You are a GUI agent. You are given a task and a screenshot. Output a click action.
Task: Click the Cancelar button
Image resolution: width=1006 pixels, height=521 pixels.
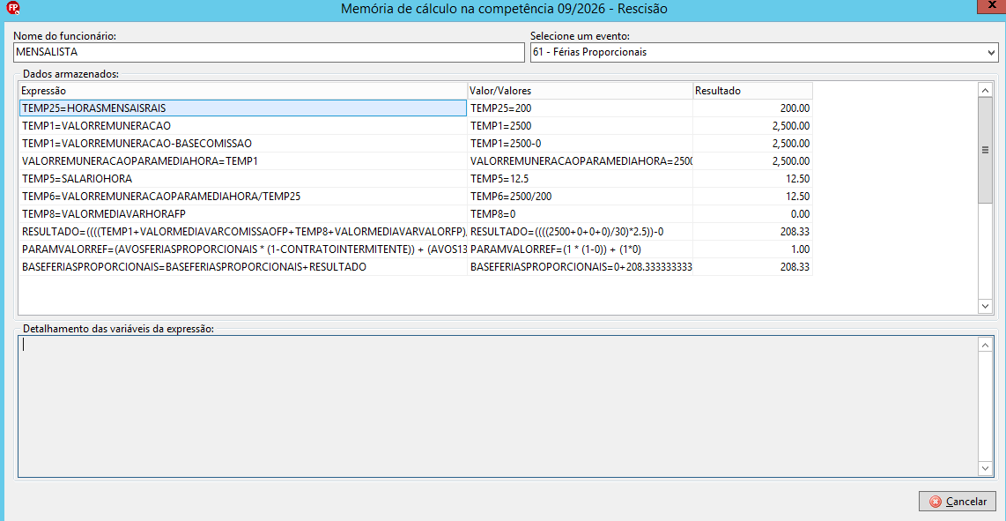[x=958, y=501]
